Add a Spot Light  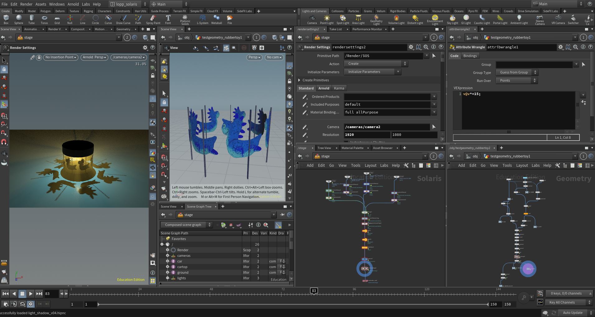343,19
